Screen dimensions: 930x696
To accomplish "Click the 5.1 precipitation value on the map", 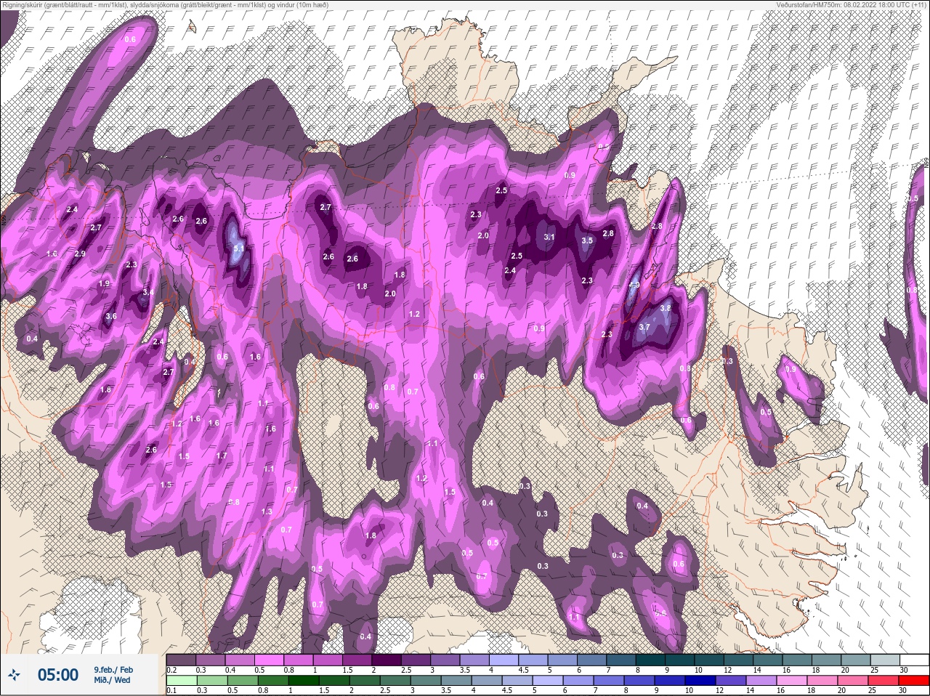I will (x=239, y=248).
